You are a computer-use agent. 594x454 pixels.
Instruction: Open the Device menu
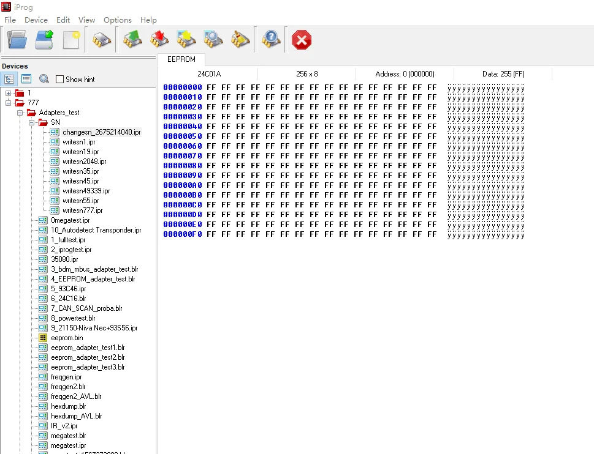[x=36, y=20]
